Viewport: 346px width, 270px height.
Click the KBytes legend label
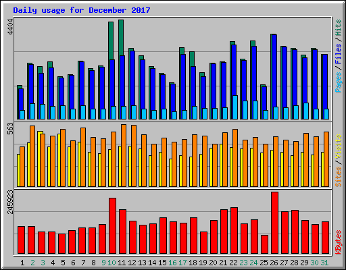click(x=339, y=242)
